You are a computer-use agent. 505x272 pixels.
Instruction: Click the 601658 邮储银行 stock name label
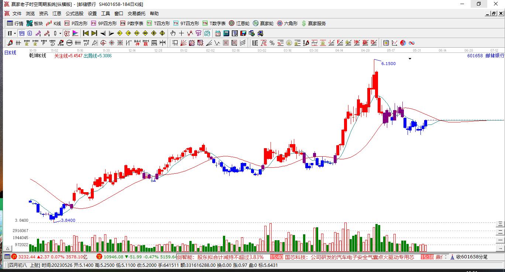485,56
